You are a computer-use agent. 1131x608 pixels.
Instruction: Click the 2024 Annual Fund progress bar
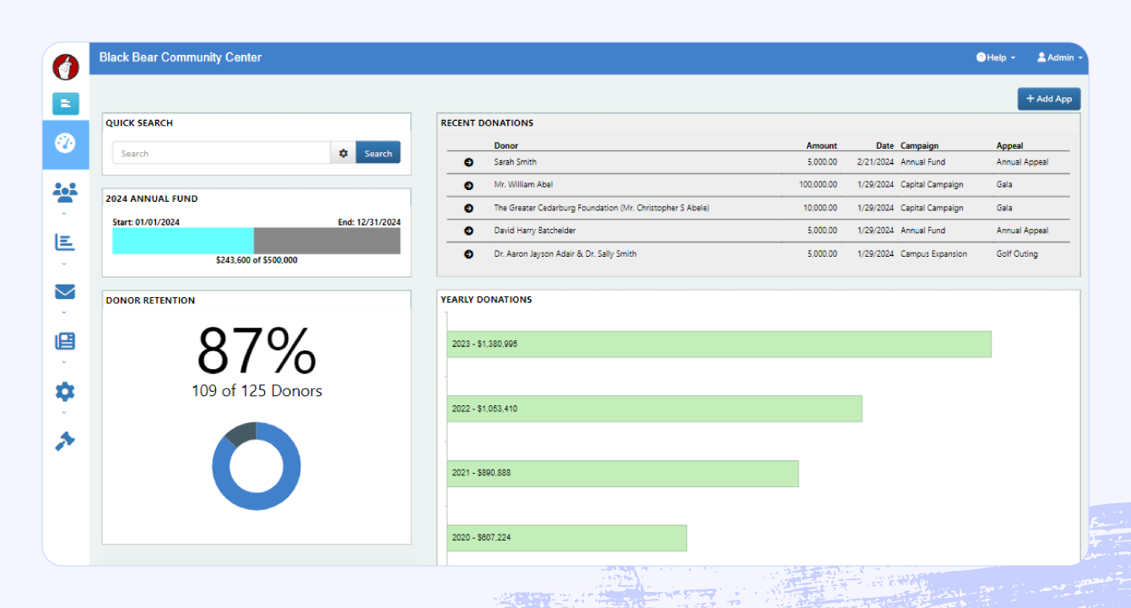click(256, 240)
